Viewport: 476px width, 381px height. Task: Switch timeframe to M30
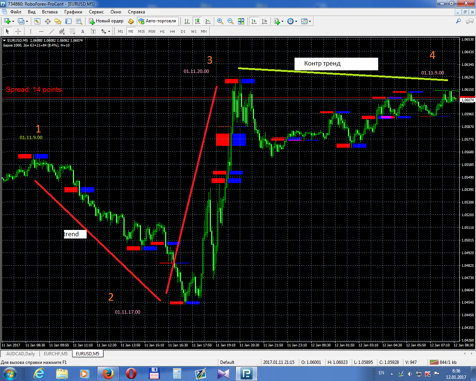152,32
